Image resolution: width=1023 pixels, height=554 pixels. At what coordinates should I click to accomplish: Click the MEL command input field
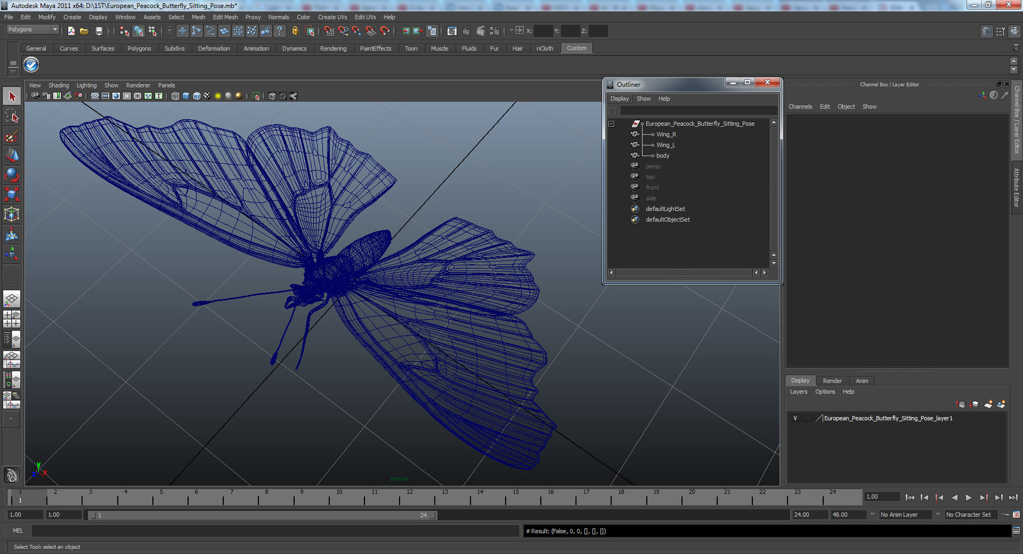pos(275,531)
